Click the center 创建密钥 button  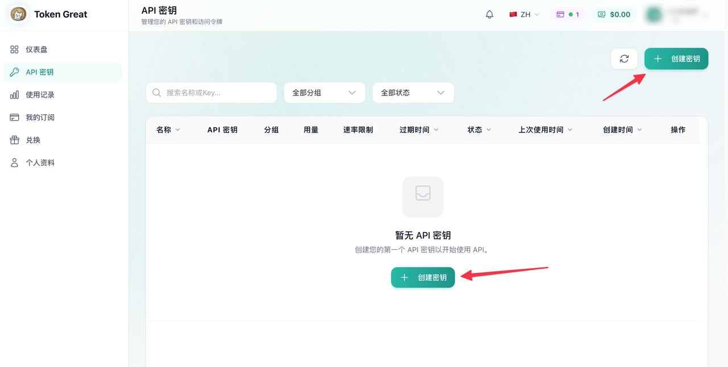coord(423,277)
